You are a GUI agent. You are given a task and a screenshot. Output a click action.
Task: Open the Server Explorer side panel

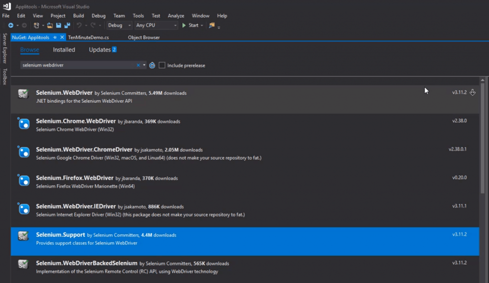point(5,48)
